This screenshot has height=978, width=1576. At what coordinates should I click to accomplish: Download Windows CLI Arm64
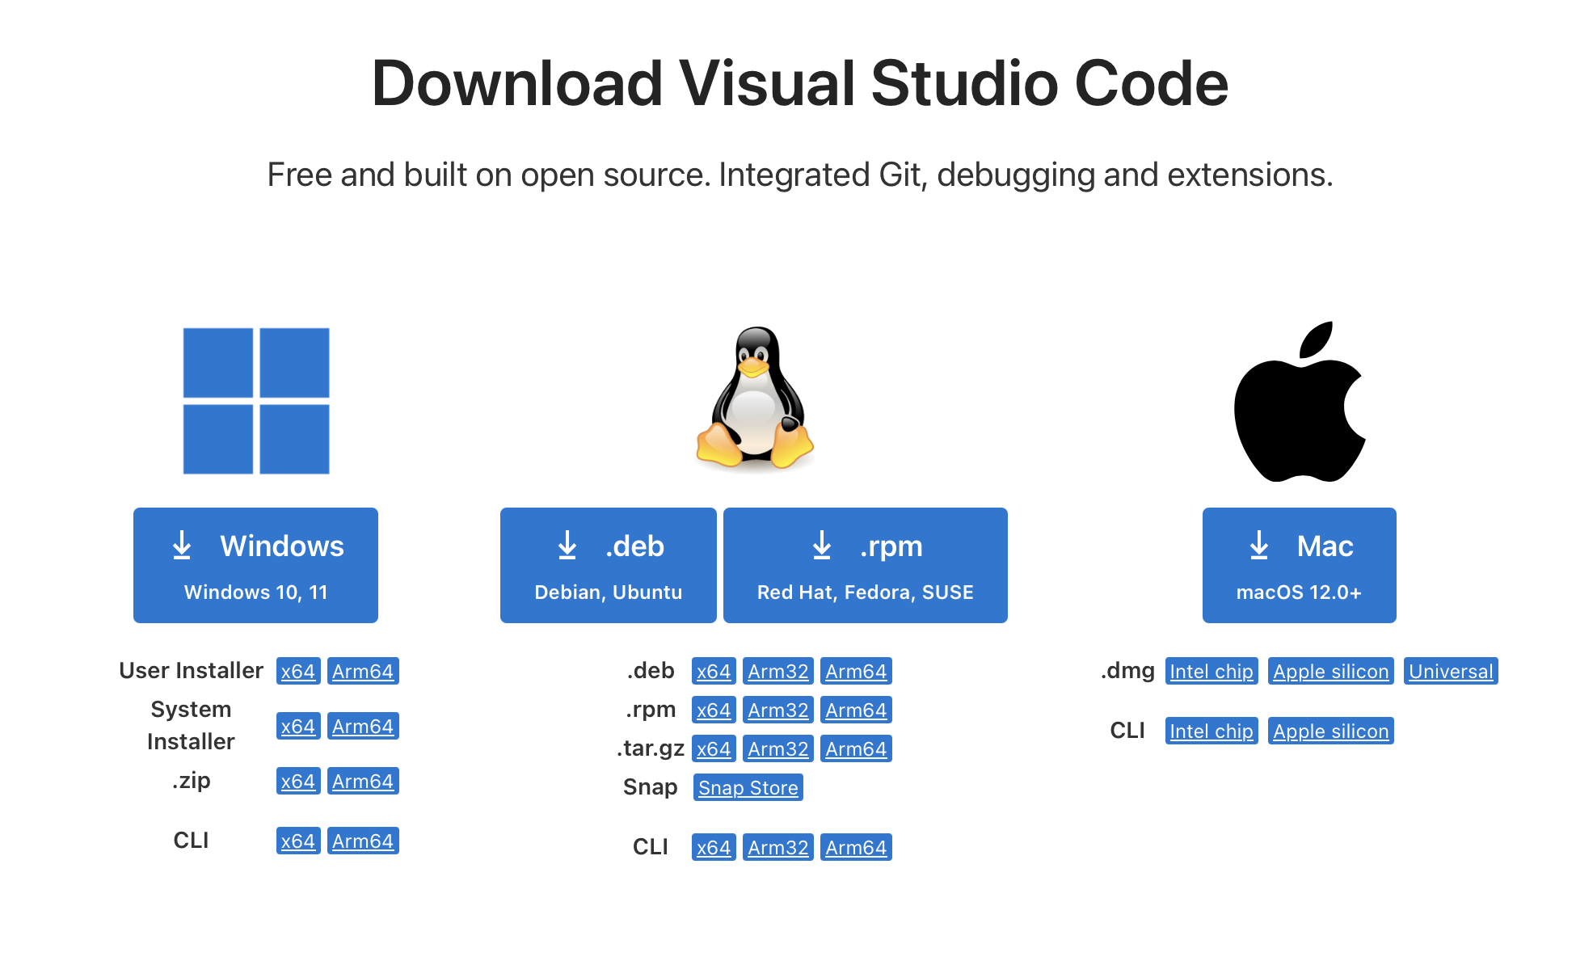(x=363, y=841)
